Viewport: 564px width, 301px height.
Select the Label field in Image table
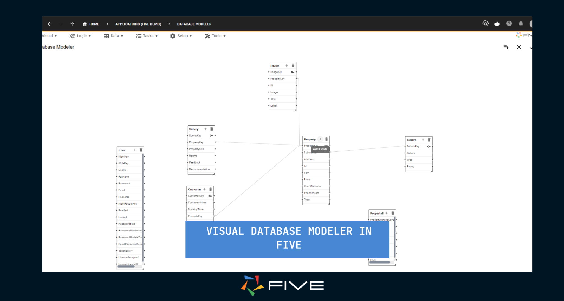point(283,106)
